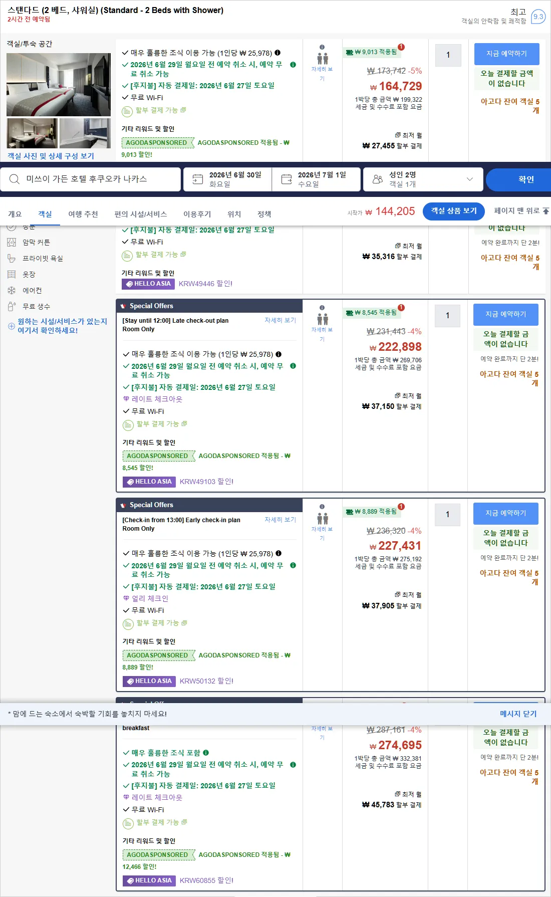Click the 페이지 맨 위로 link
Screen dimensions: 551x897
pos(521,211)
